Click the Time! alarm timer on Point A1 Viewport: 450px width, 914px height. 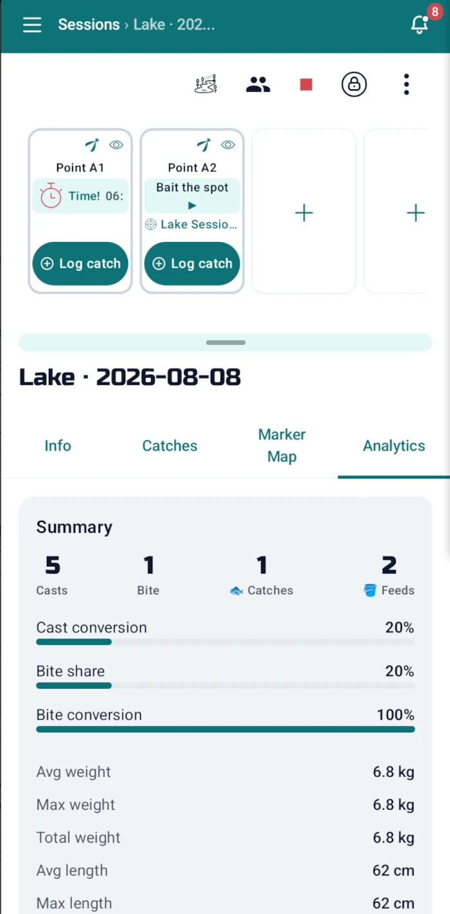pyautogui.click(x=80, y=196)
